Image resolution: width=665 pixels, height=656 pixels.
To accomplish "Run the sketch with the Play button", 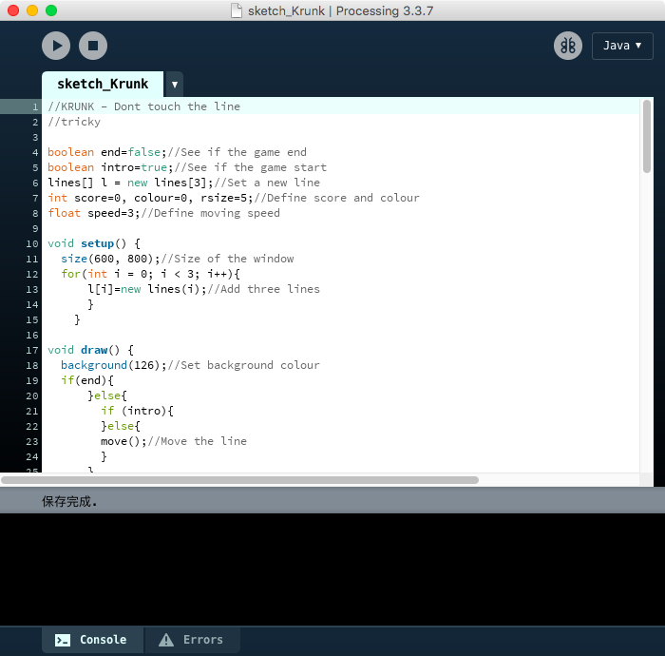I will (x=56, y=46).
